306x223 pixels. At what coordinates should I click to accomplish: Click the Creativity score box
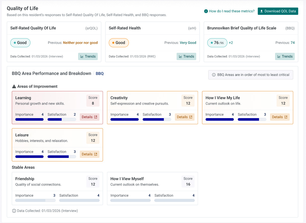pyautogui.click(x=188, y=101)
